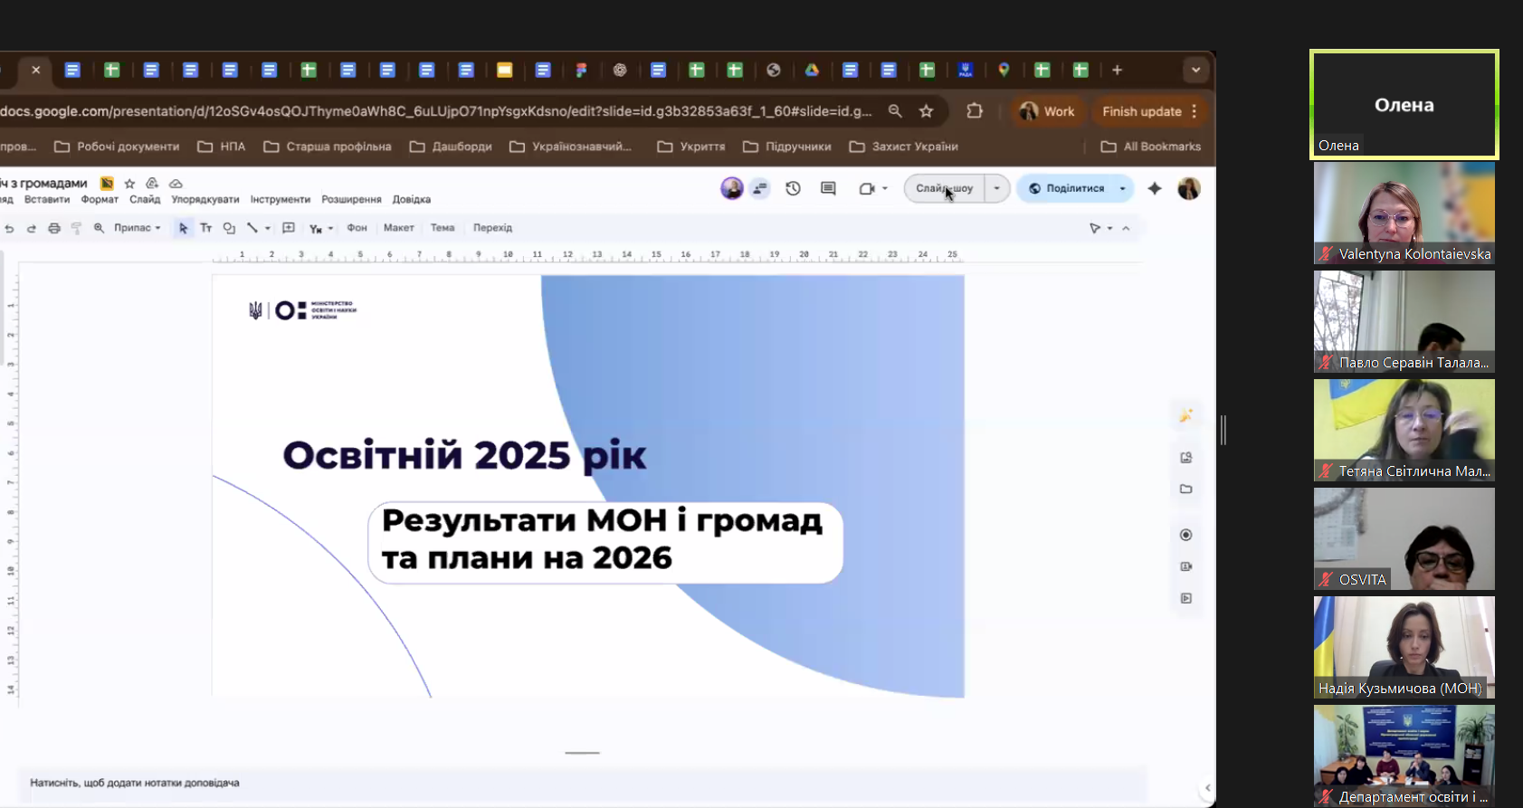Click the add comment toolbar icon
The height and width of the screenshot is (808, 1523).
point(289,228)
